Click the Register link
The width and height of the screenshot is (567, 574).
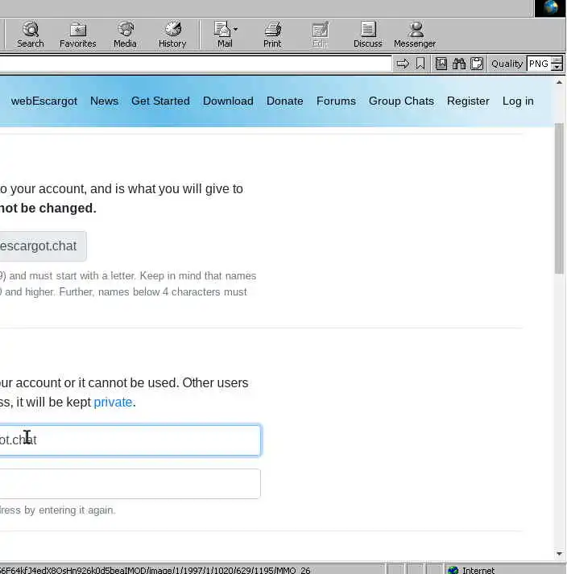tap(468, 101)
